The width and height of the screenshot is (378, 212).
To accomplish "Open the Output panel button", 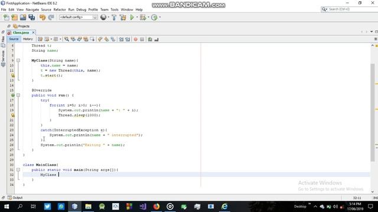I will point(15,198).
